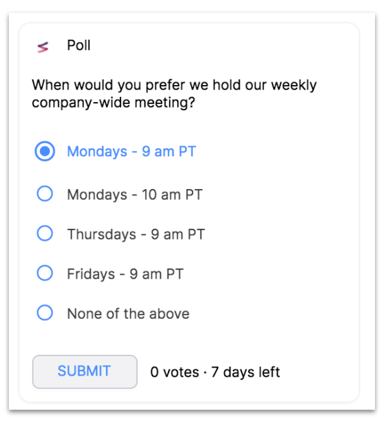Click the poll question text
The width and height of the screenshot is (385, 421).
(174, 94)
